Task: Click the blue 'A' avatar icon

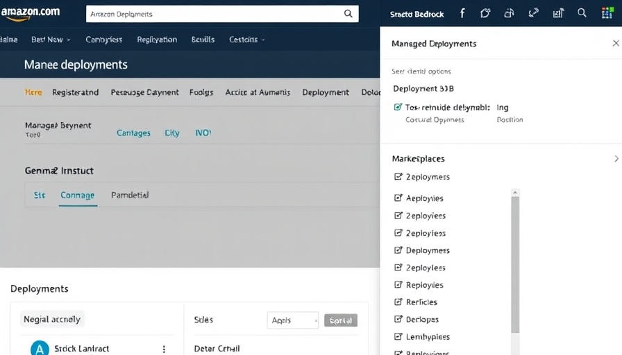Action: tap(40, 349)
